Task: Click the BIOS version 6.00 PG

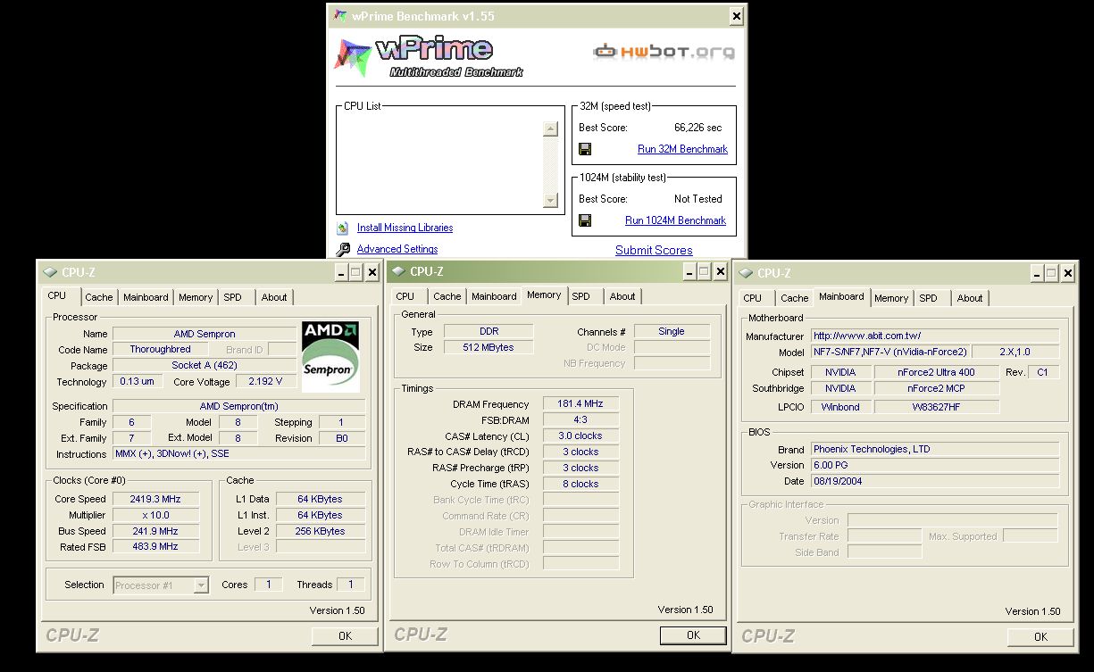Action: tap(934, 466)
